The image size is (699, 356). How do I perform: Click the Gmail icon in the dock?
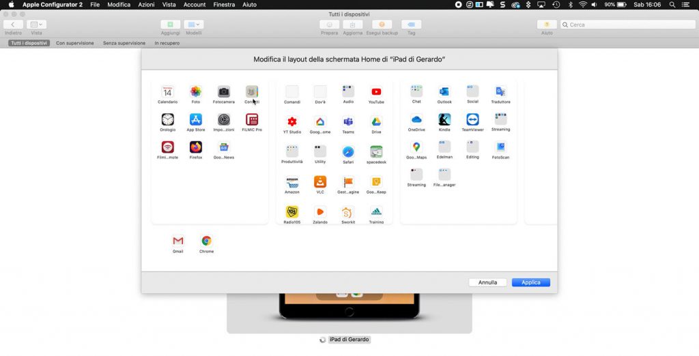[178, 241]
